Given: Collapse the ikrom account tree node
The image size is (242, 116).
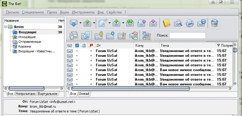Looking at the screenshot, I should pyautogui.click(x=6, y=27).
